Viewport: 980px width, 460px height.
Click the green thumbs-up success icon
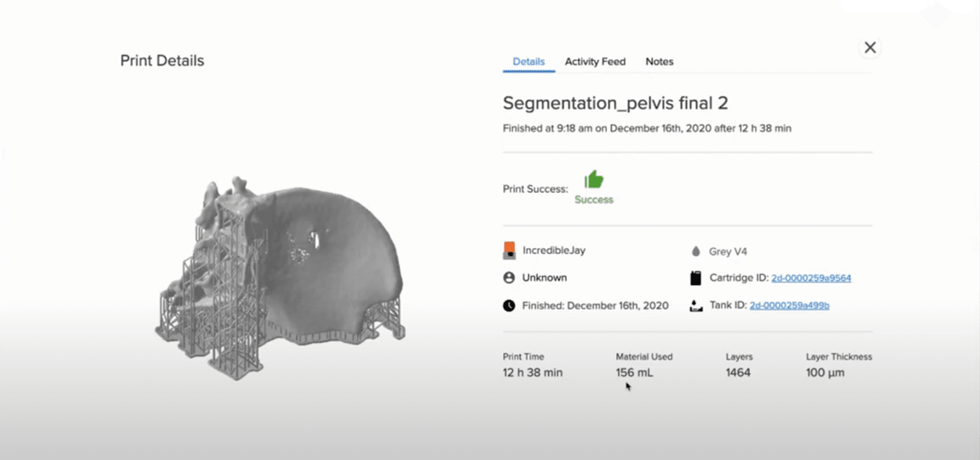tap(594, 180)
